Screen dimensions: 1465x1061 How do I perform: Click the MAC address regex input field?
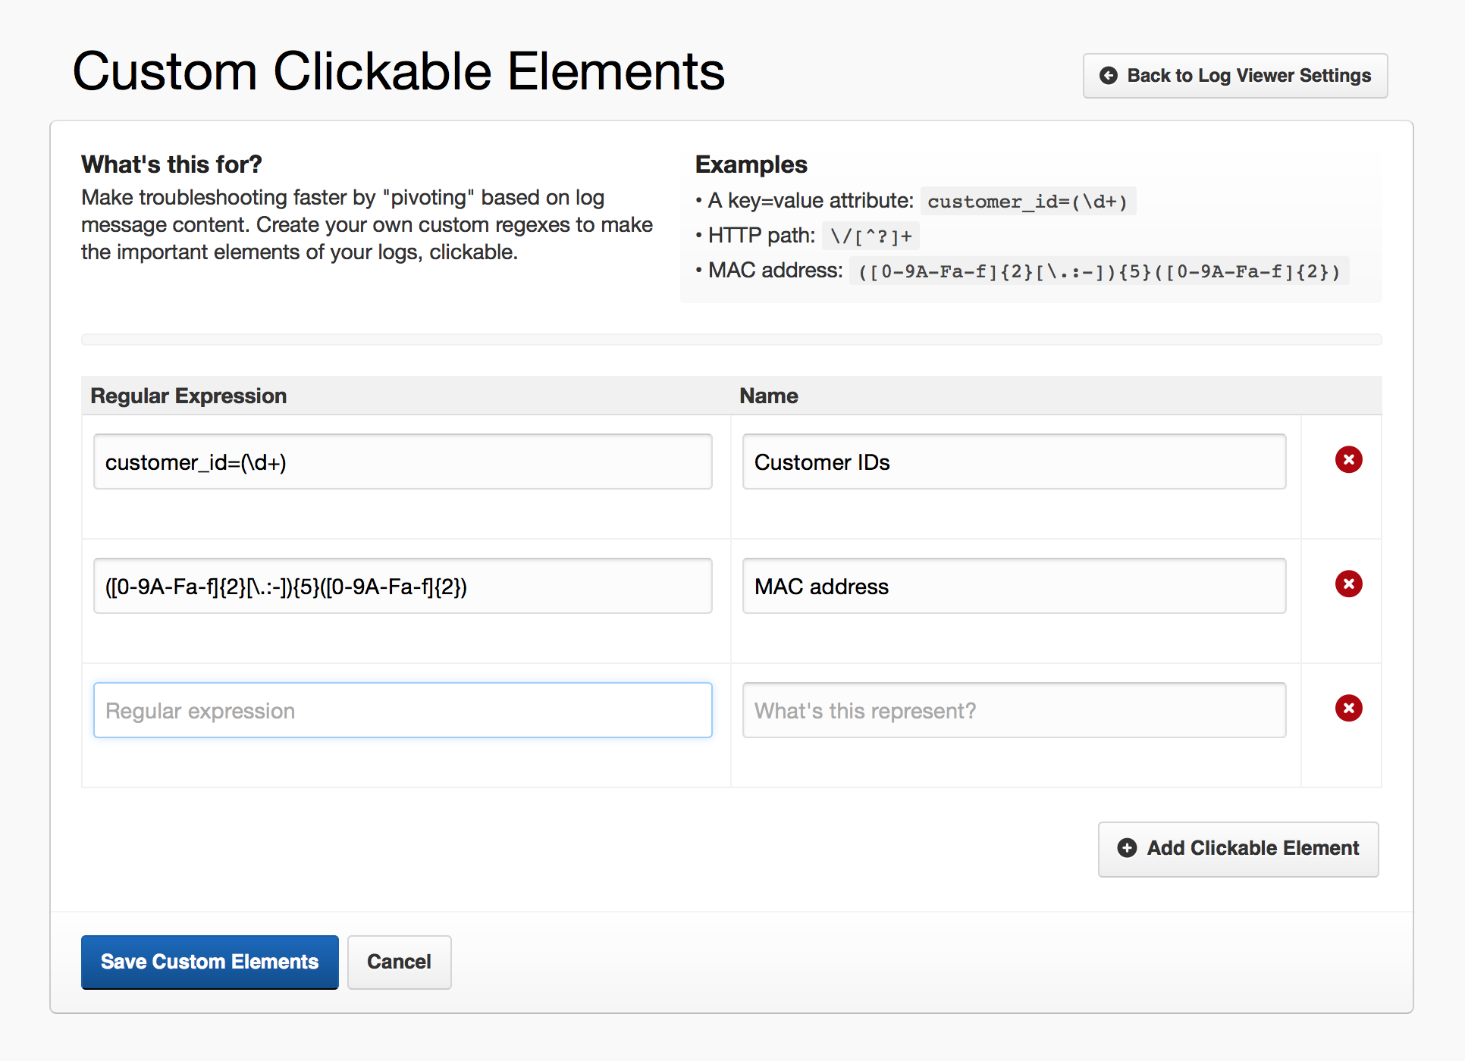click(402, 585)
